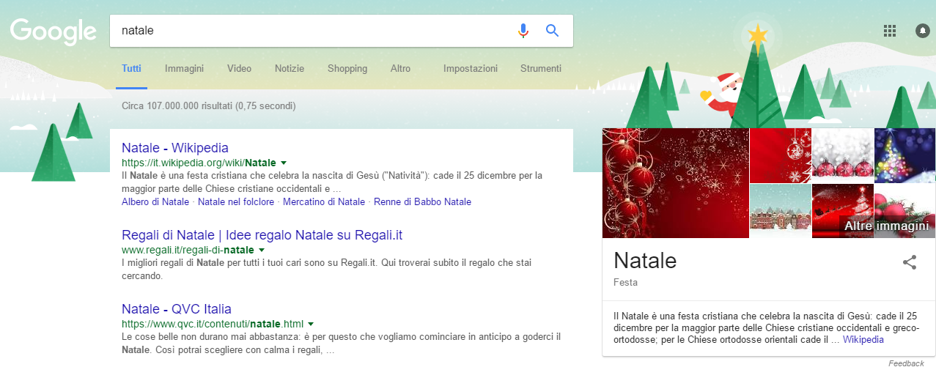This screenshot has width=936, height=378.
Task: Expand the Wikipedia URL dropdown arrow
Action: (284, 163)
